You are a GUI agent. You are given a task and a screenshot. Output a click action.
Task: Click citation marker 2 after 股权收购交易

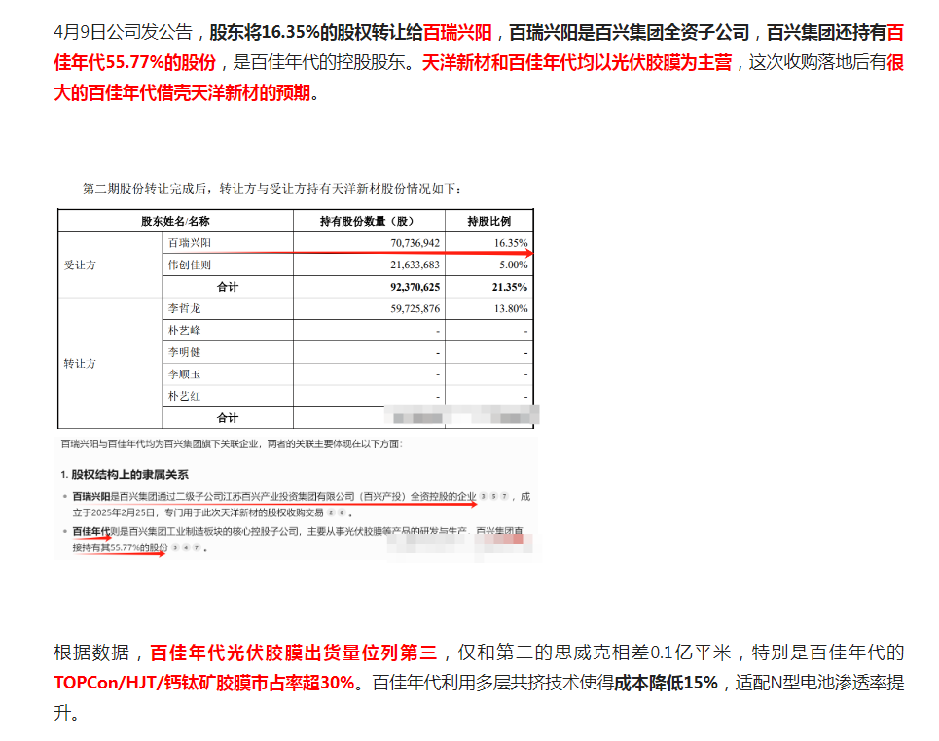(x=331, y=512)
